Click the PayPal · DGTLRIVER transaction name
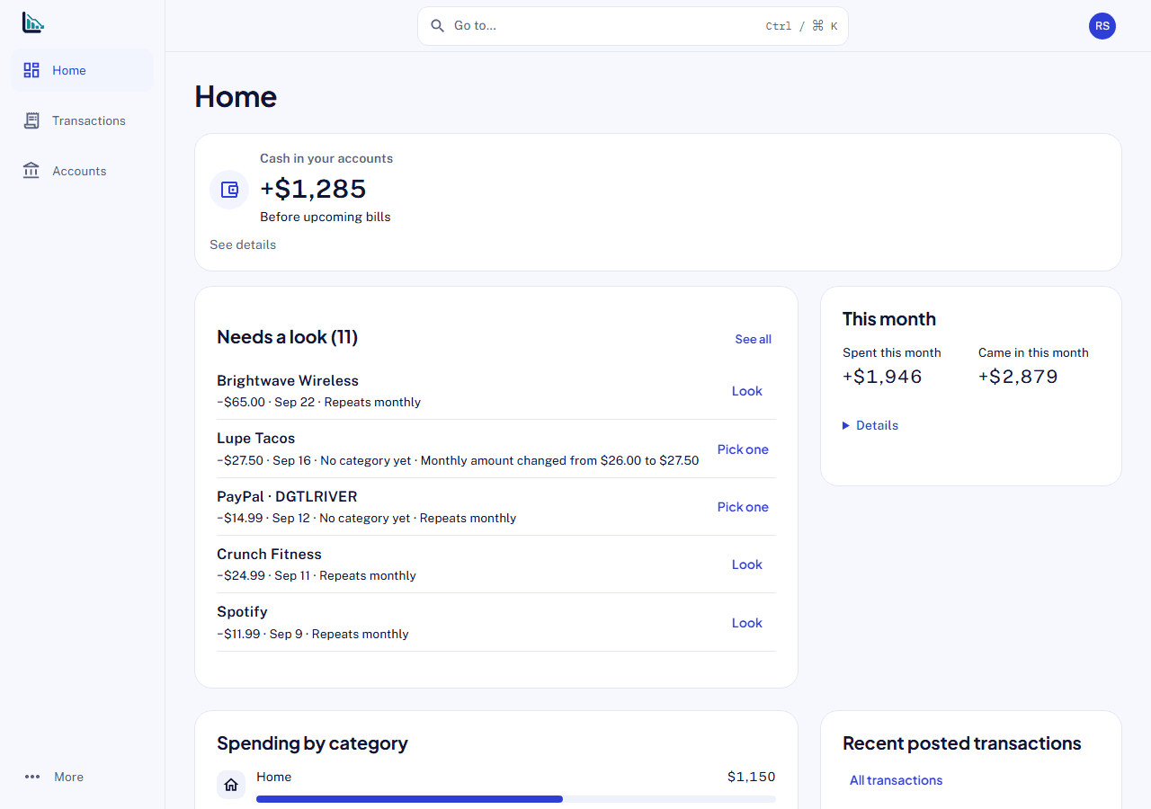 (x=287, y=496)
